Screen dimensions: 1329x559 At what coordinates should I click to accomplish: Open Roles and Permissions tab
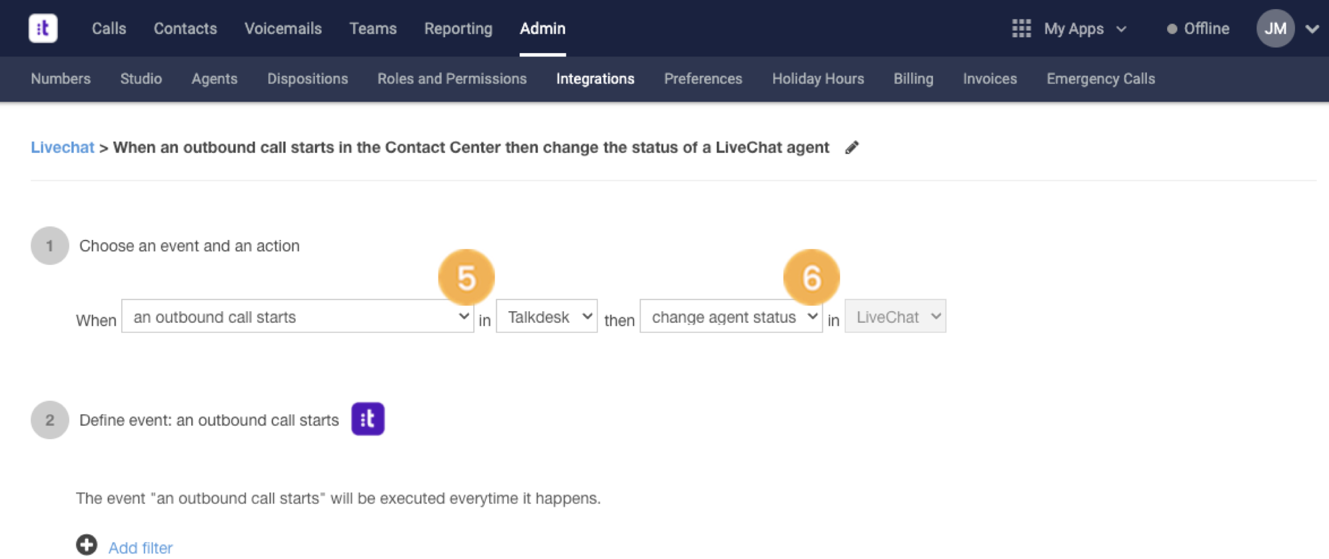[x=452, y=79]
